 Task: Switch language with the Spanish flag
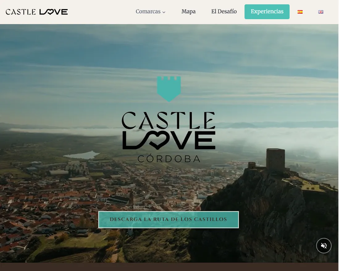tap(300, 12)
